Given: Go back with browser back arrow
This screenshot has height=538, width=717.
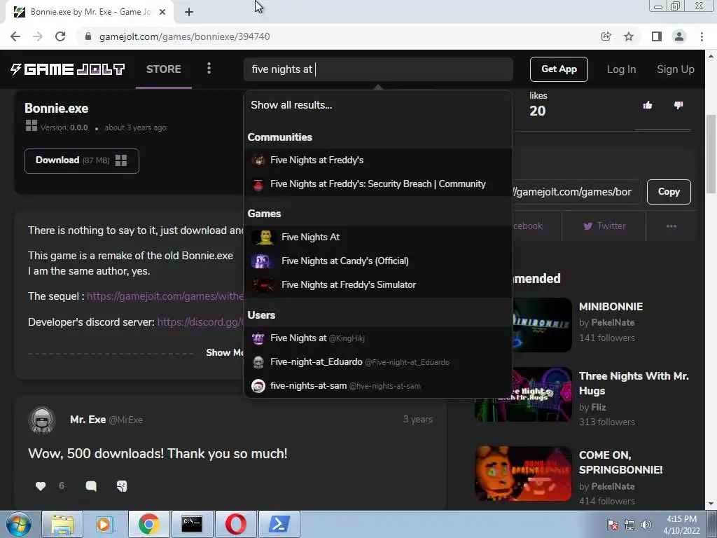Looking at the screenshot, I should 15,36.
